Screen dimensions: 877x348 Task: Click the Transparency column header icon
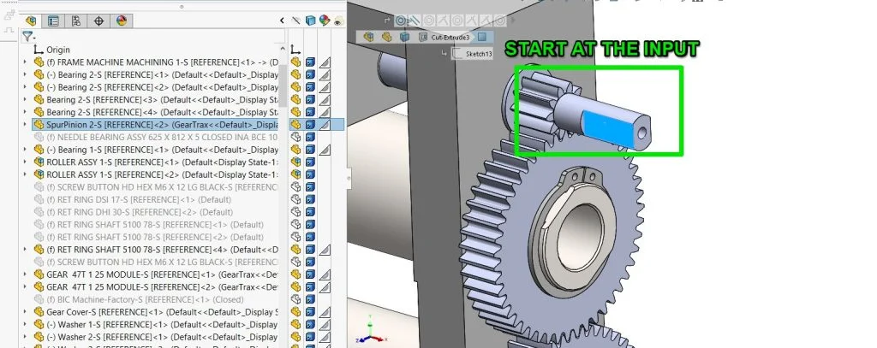point(337,21)
